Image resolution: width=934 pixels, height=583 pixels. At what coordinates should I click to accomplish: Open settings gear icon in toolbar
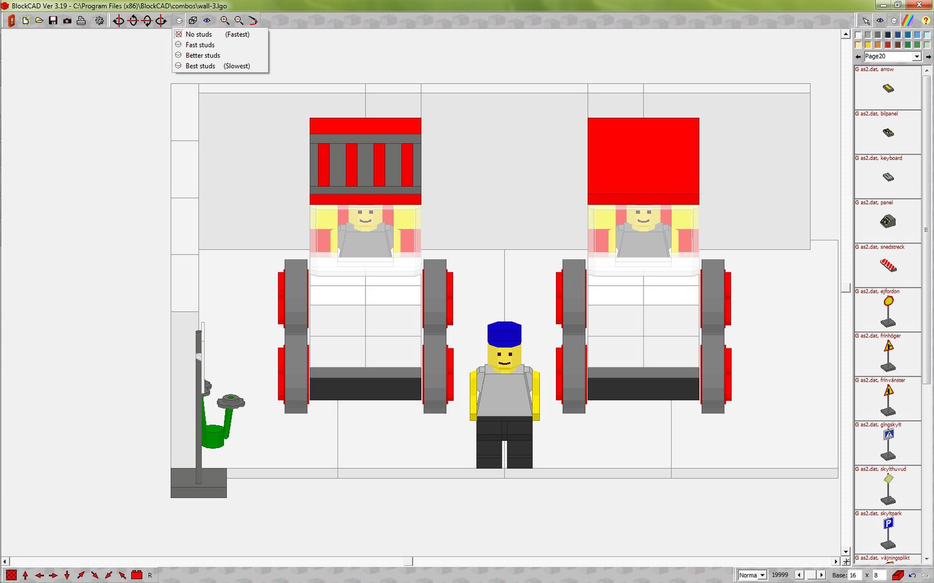coord(99,21)
